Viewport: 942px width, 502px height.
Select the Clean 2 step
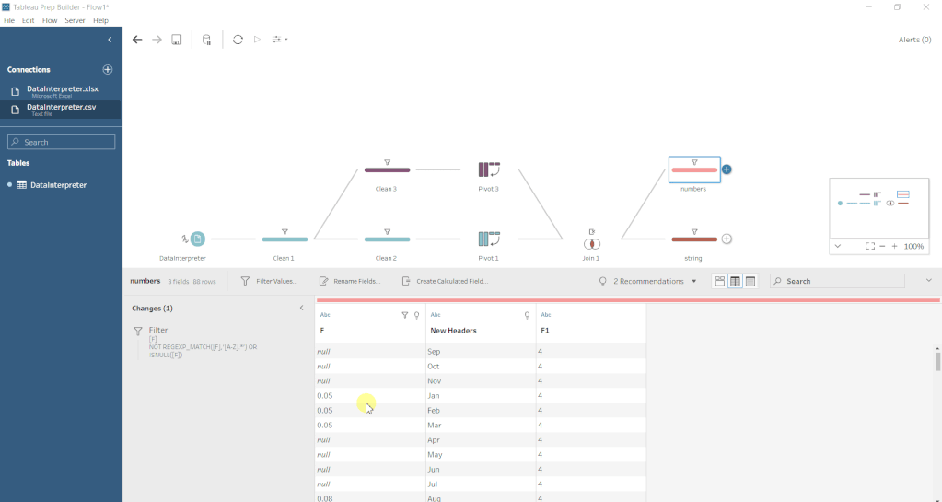tap(387, 239)
